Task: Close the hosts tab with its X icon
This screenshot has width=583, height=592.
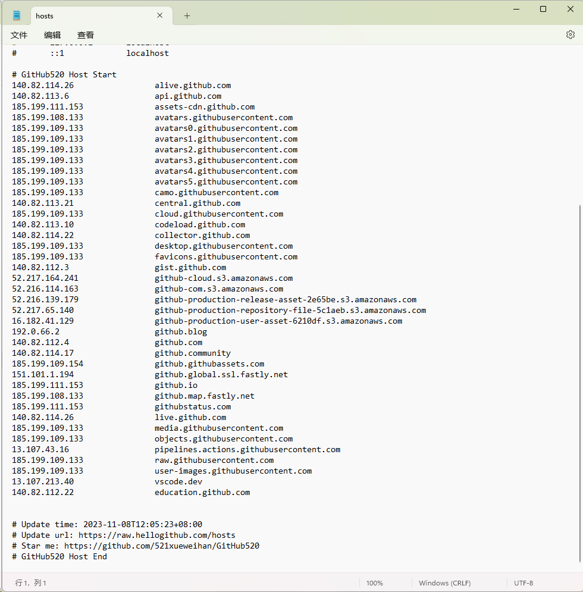Action: click(x=159, y=15)
